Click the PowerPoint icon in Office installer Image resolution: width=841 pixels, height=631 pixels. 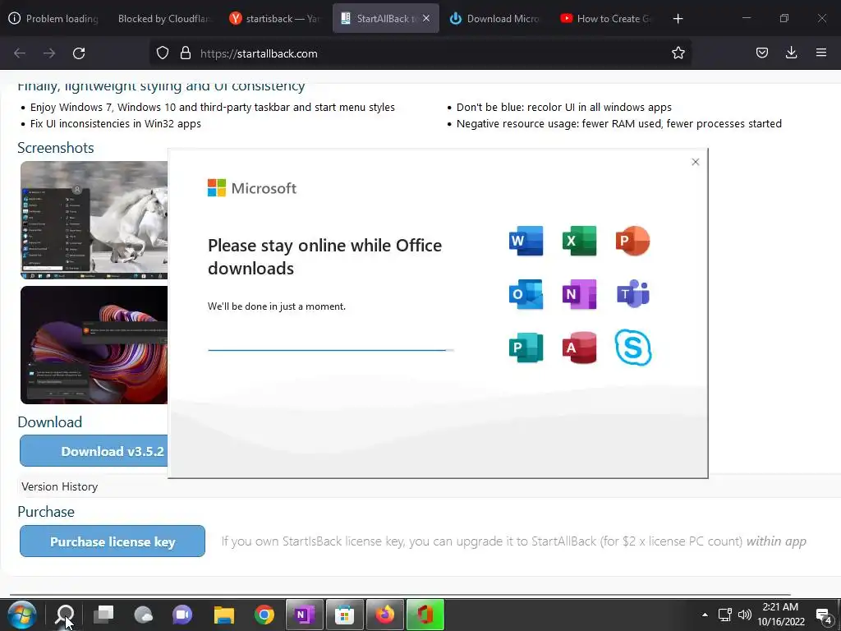tap(633, 241)
